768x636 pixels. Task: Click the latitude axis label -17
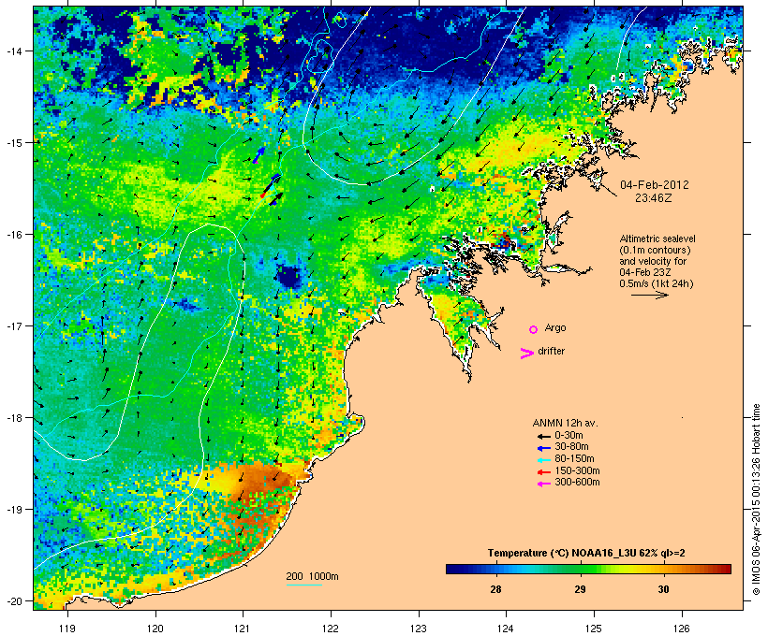(x=14, y=325)
